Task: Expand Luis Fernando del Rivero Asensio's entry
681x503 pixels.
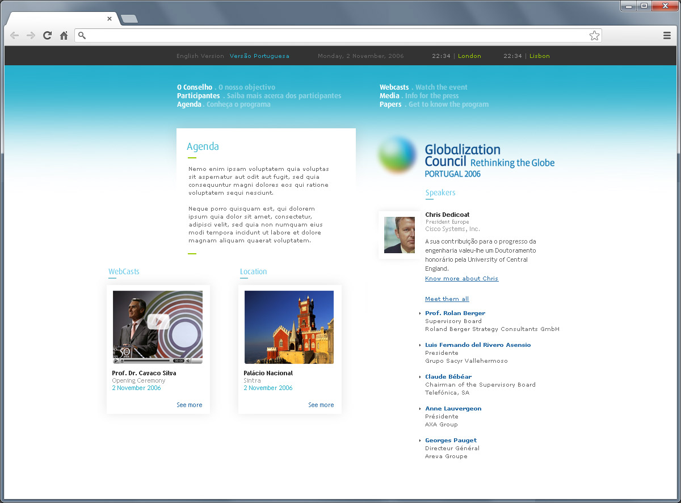Action: pos(478,345)
